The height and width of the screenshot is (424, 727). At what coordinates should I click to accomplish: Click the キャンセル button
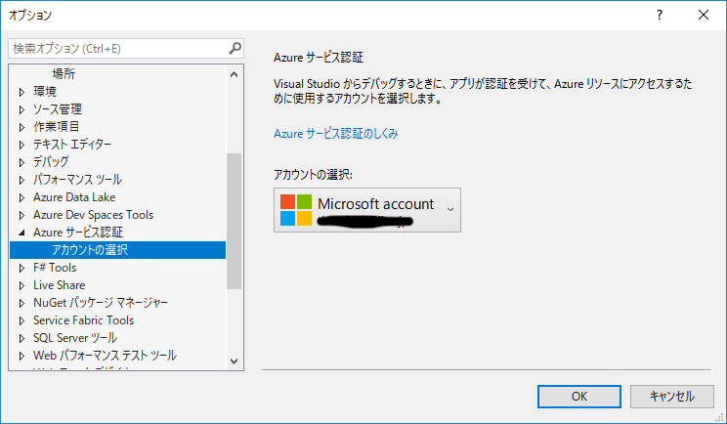point(672,397)
